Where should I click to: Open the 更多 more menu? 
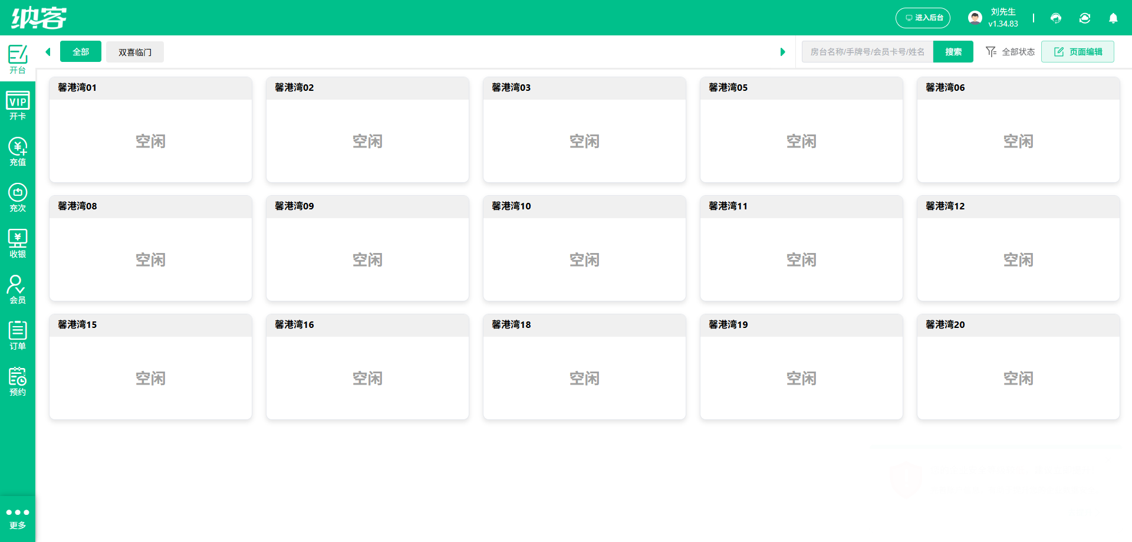(x=18, y=518)
